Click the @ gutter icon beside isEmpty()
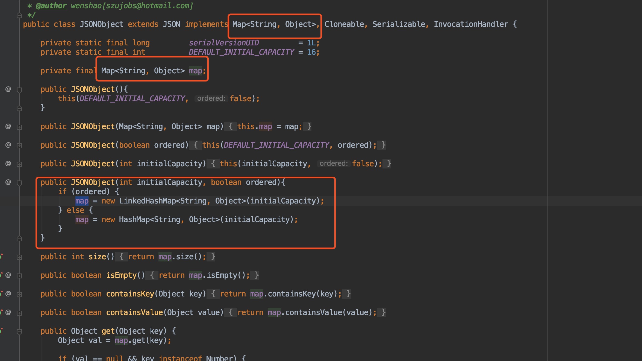This screenshot has width=642, height=361. (x=8, y=275)
